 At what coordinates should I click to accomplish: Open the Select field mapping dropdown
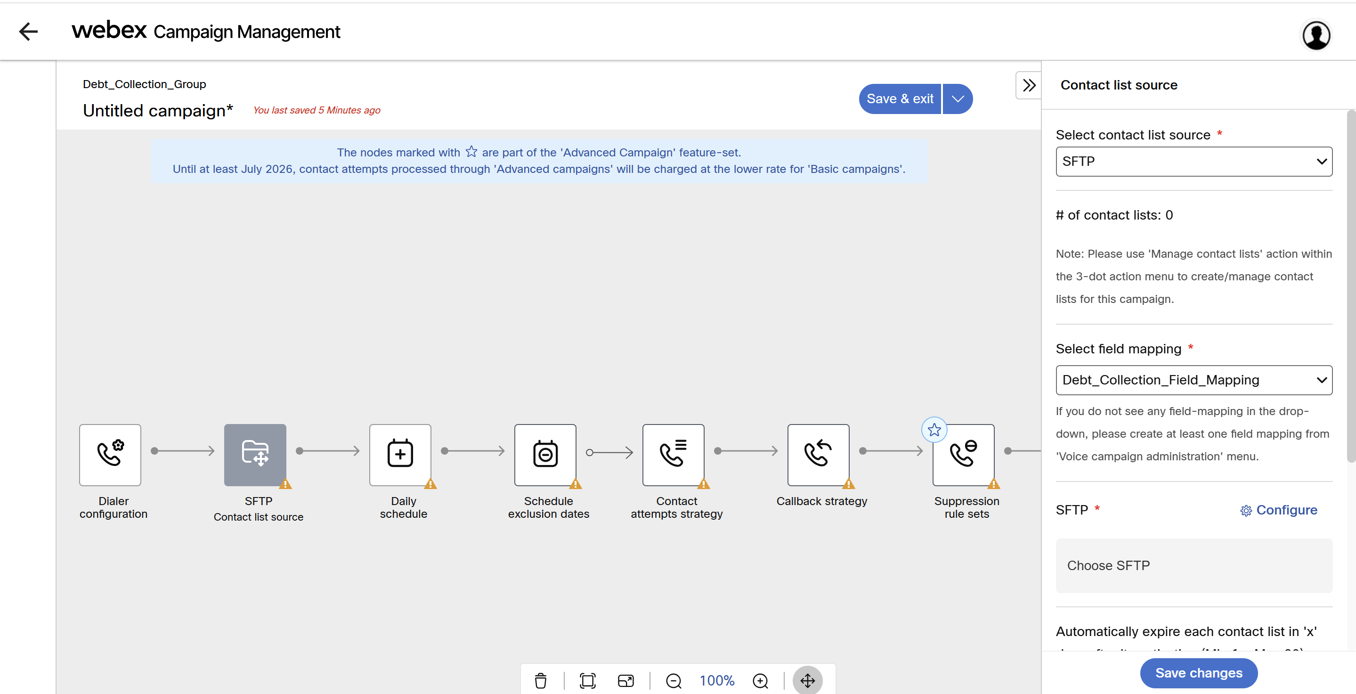[1194, 380]
